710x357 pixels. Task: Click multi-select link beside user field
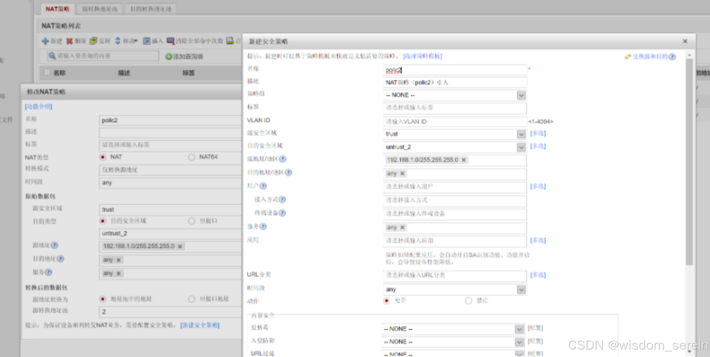click(538, 186)
